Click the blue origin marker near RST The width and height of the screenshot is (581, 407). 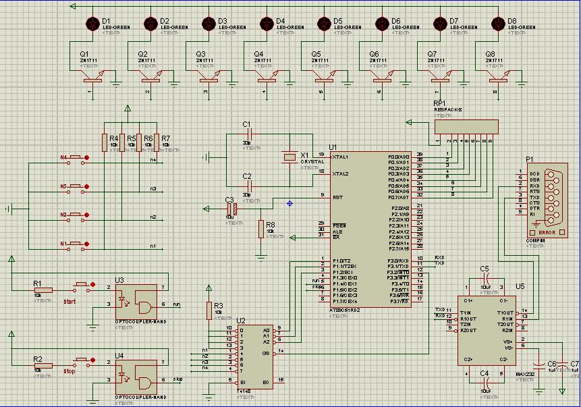tap(289, 203)
